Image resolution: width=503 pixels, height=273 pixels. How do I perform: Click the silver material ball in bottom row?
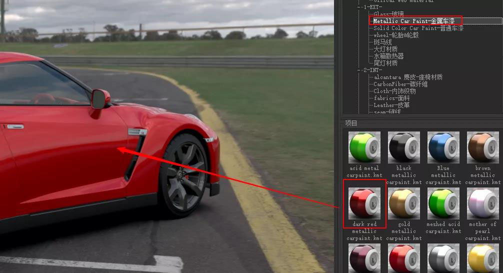(x=443, y=258)
